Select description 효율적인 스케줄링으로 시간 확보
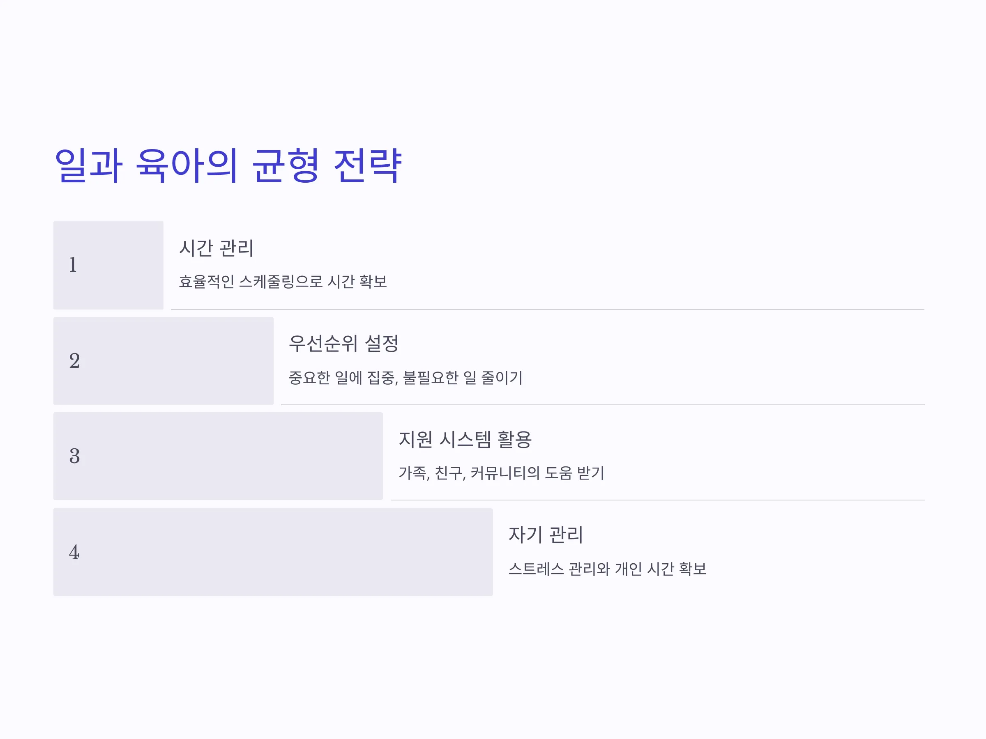The width and height of the screenshot is (986, 739). point(283,282)
